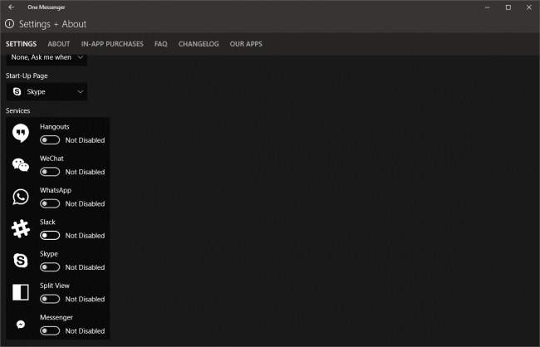Maximize the One Messenger window
This screenshot has width=540, height=347.
(x=508, y=7)
